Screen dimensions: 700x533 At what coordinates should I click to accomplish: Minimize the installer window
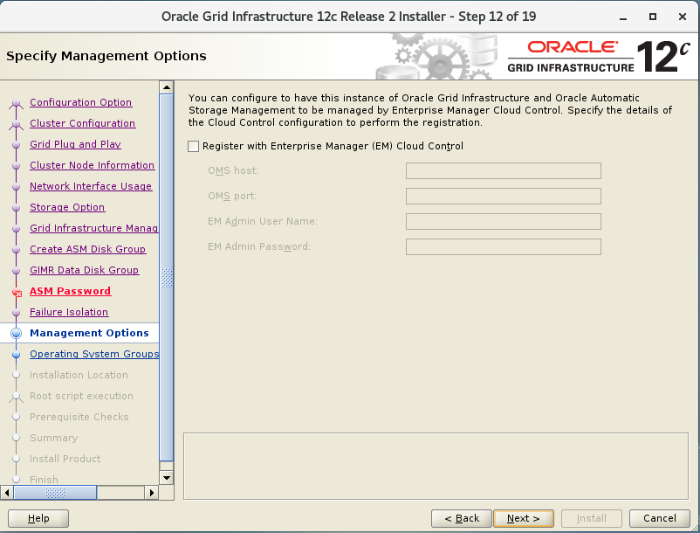pos(623,17)
